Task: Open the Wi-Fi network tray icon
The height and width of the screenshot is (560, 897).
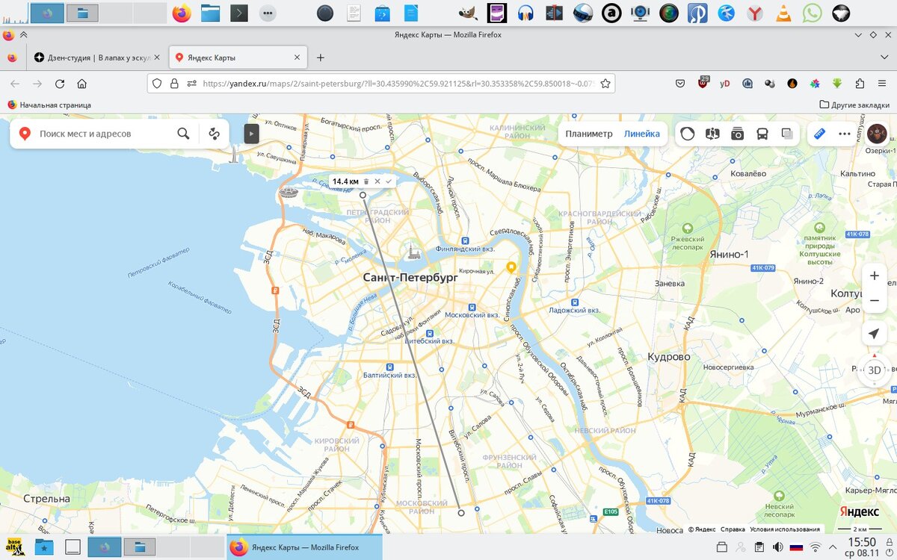Action: (x=816, y=547)
